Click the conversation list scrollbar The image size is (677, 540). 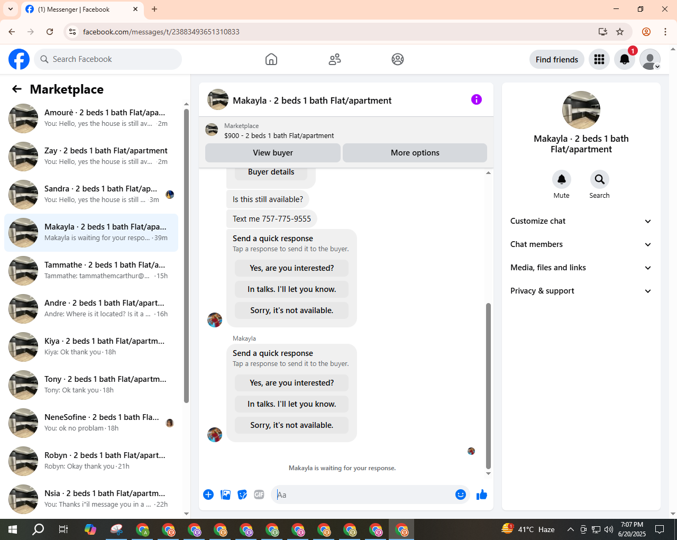point(186,255)
